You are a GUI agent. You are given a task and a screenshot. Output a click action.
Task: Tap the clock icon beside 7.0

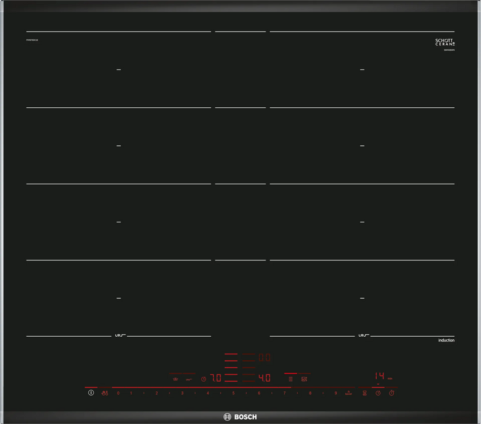204,379
